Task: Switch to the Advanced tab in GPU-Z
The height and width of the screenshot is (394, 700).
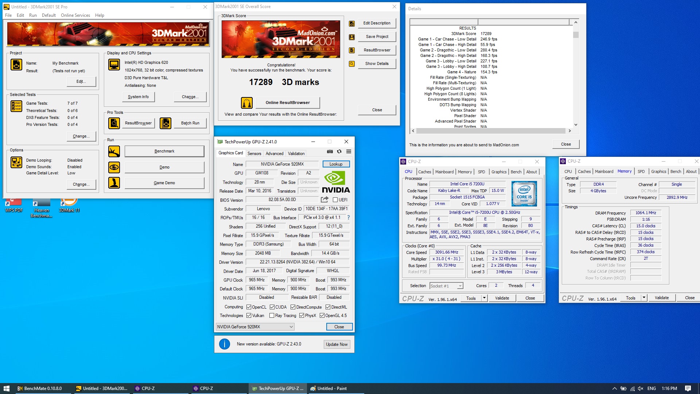Action: coord(275,154)
